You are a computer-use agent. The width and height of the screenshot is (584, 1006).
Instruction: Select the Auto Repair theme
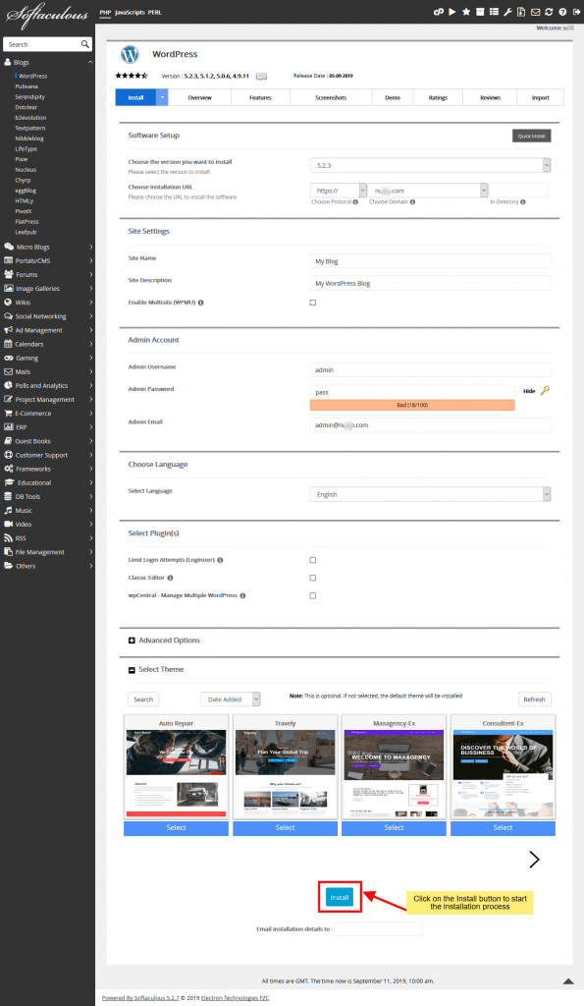pos(177,827)
